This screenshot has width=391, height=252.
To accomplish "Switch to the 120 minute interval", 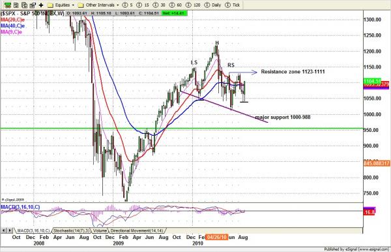I will click(194, 5).
